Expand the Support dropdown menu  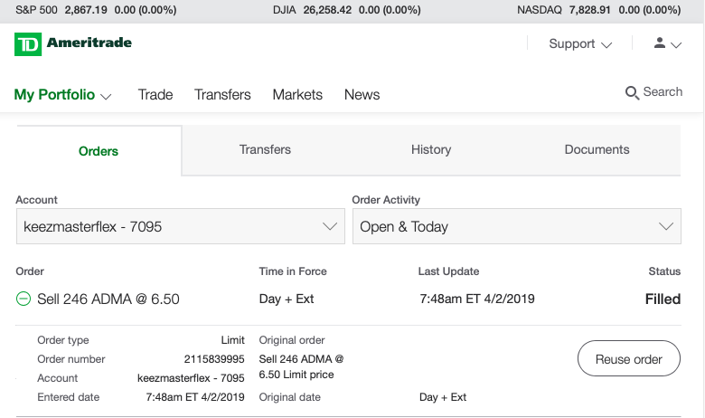click(580, 43)
